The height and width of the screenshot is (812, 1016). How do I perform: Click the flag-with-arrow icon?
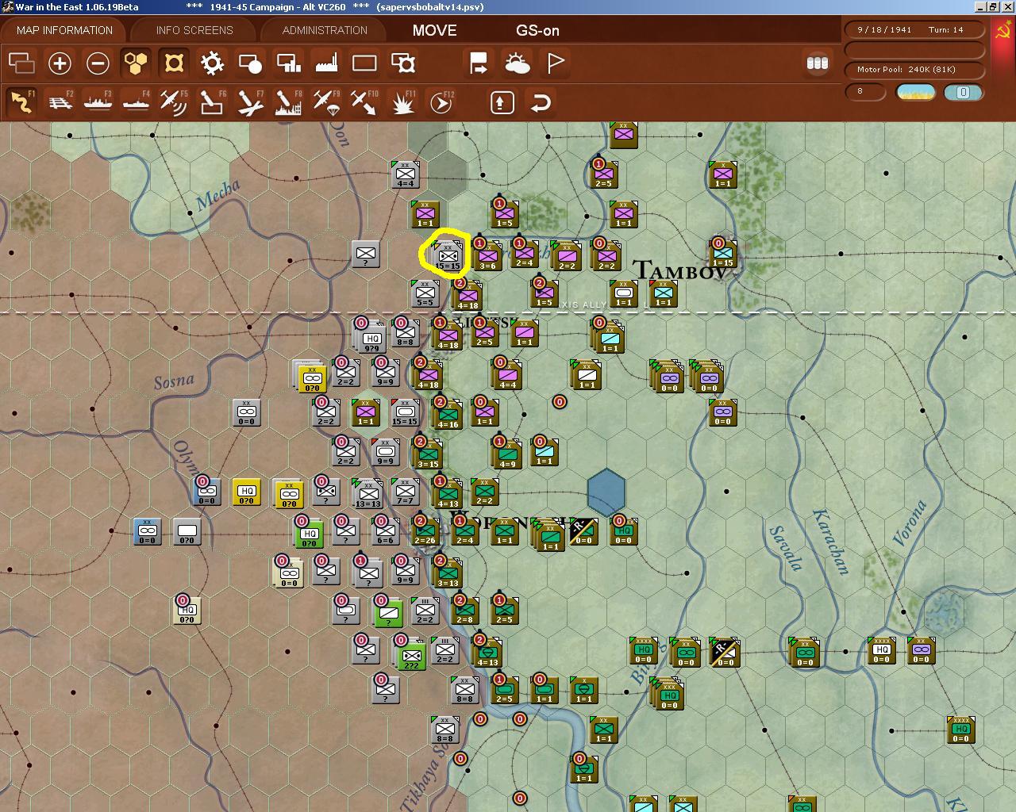(479, 63)
